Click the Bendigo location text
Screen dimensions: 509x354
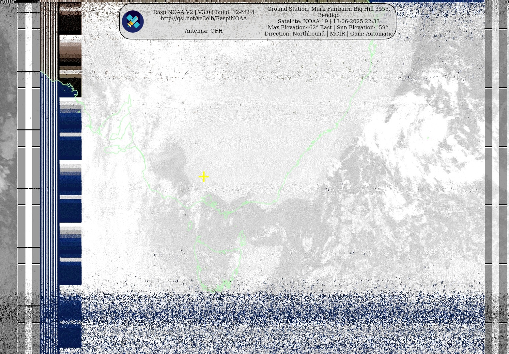click(x=328, y=15)
